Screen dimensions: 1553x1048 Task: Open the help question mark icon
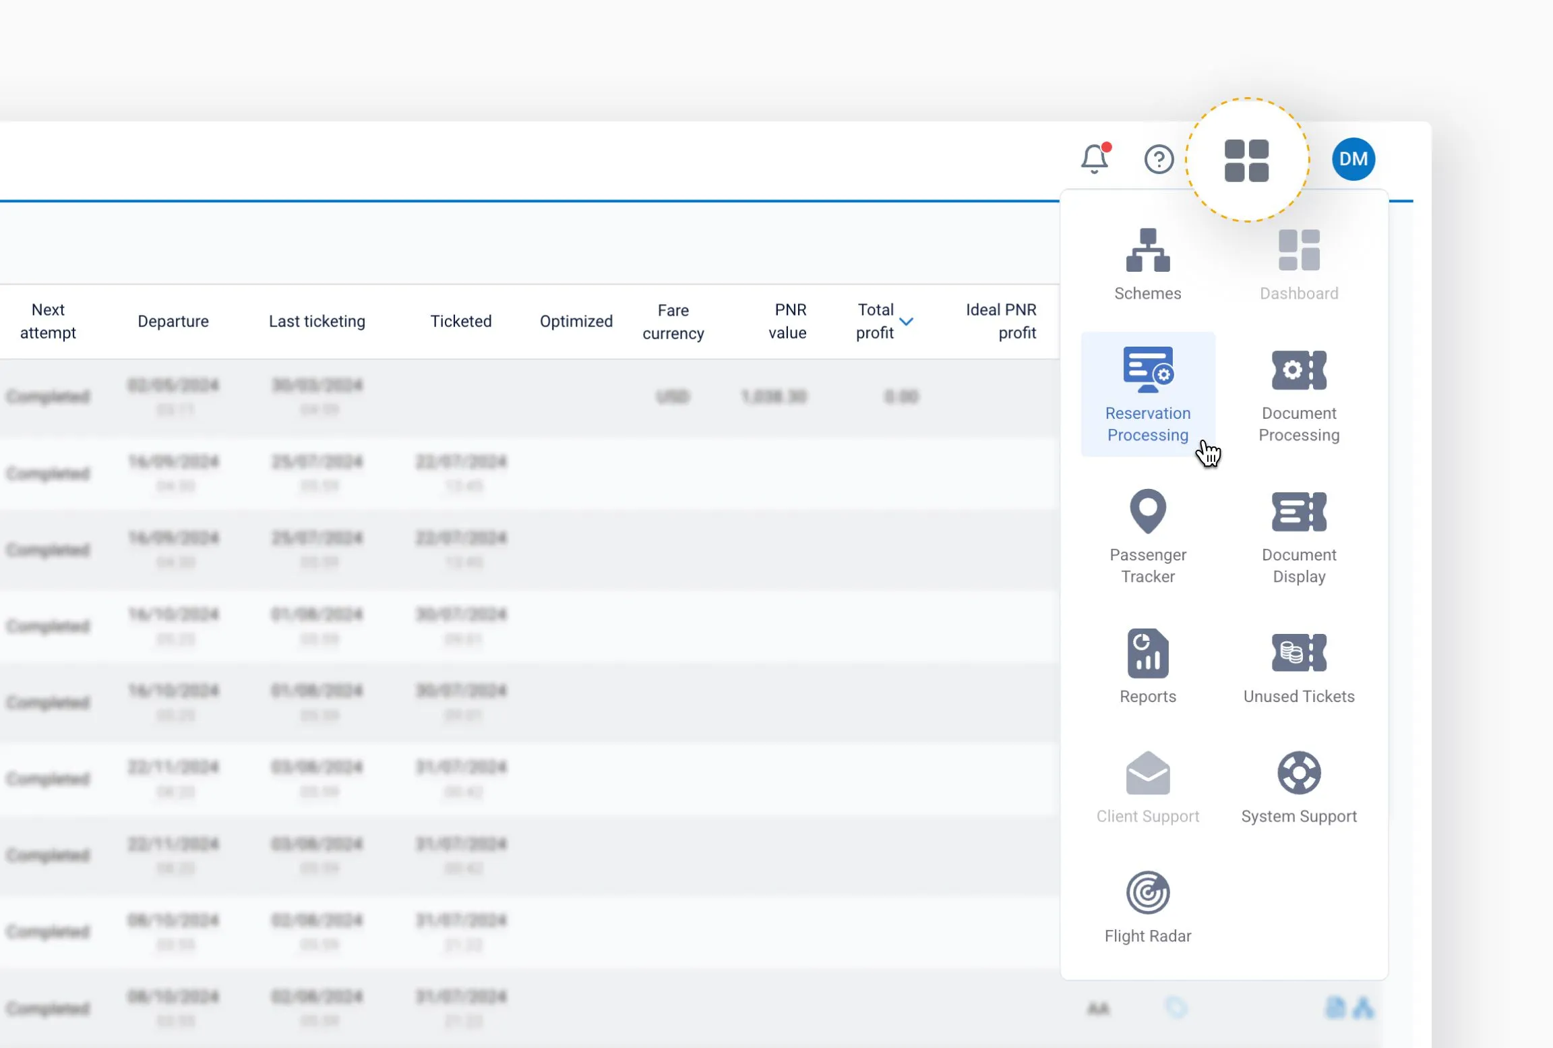point(1159,160)
